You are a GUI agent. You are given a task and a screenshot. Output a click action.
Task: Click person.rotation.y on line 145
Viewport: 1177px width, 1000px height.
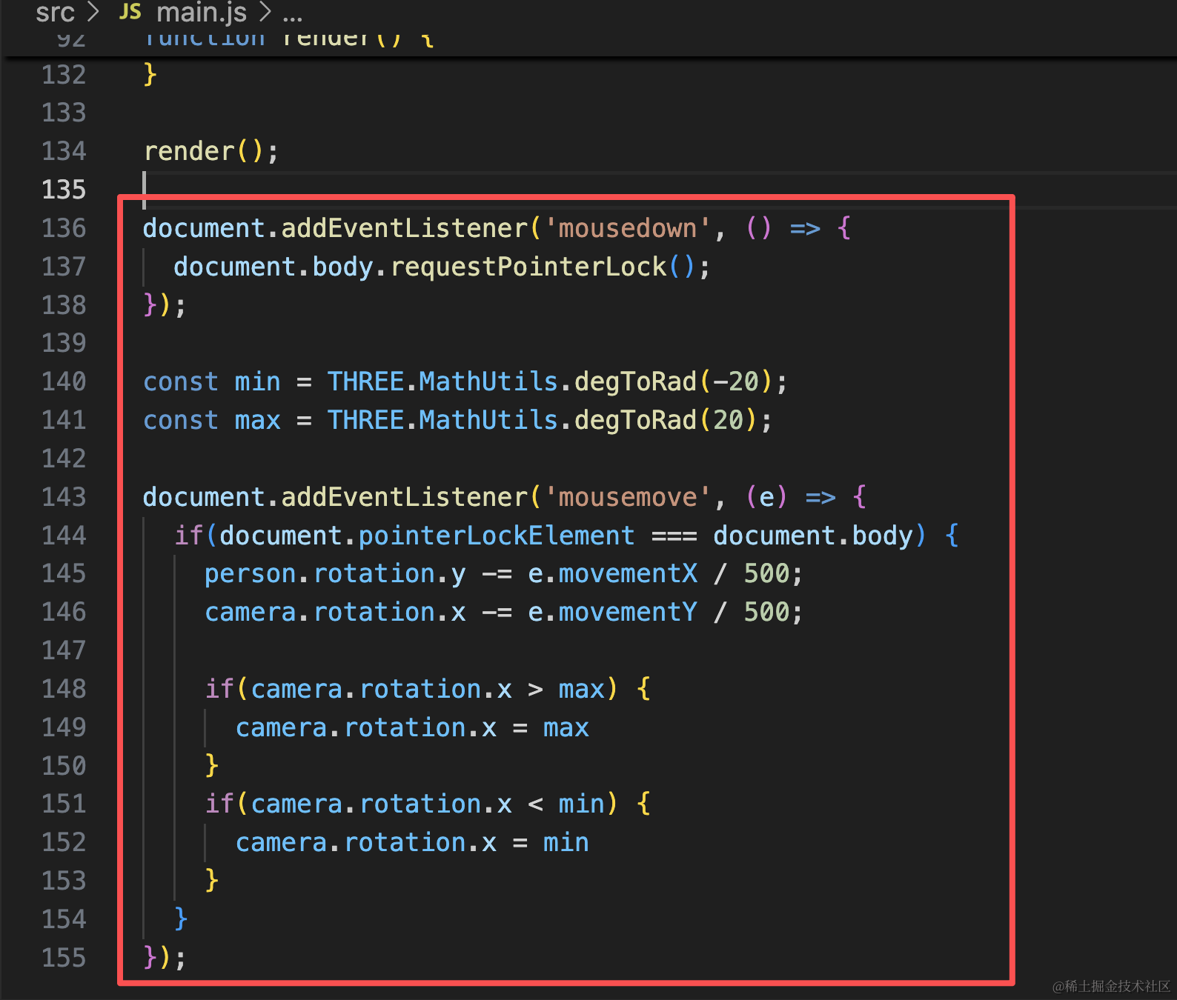click(x=336, y=574)
